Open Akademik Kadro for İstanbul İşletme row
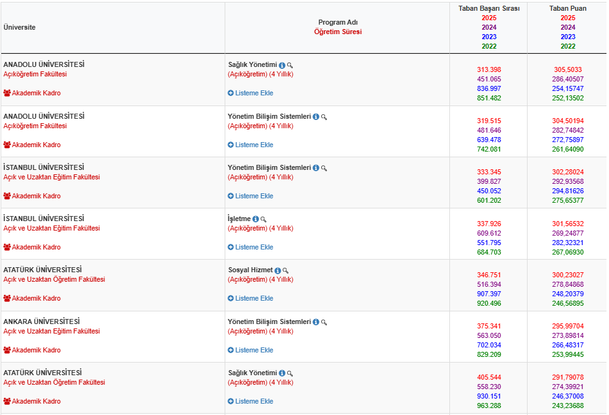The image size is (609, 415). (x=32, y=248)
